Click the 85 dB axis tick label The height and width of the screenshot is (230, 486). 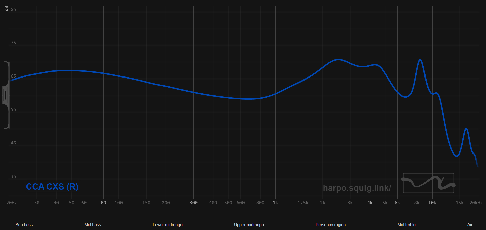pyautogui.click(x=13, y=9)
